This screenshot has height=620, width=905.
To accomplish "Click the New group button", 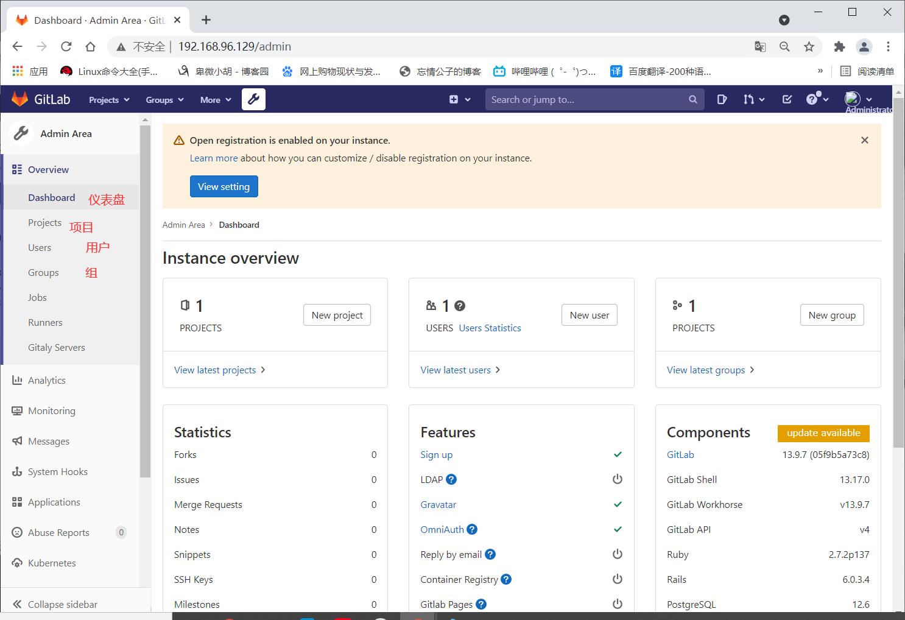I will 832,315.
